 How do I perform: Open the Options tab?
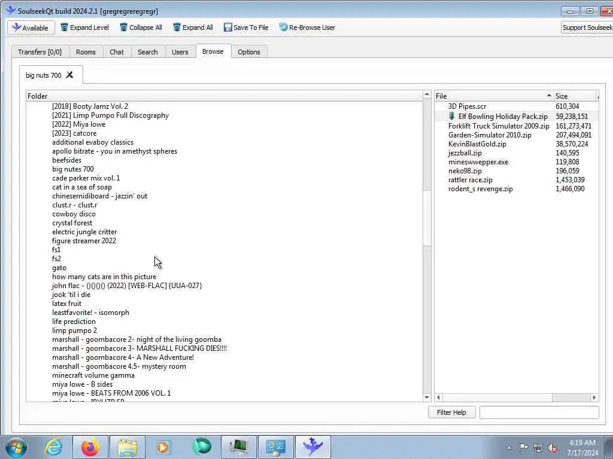coord(248,52)
